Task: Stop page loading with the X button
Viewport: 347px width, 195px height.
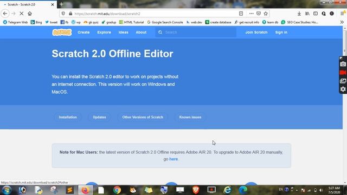Action: pyautogui.click(x=22, y=14)
